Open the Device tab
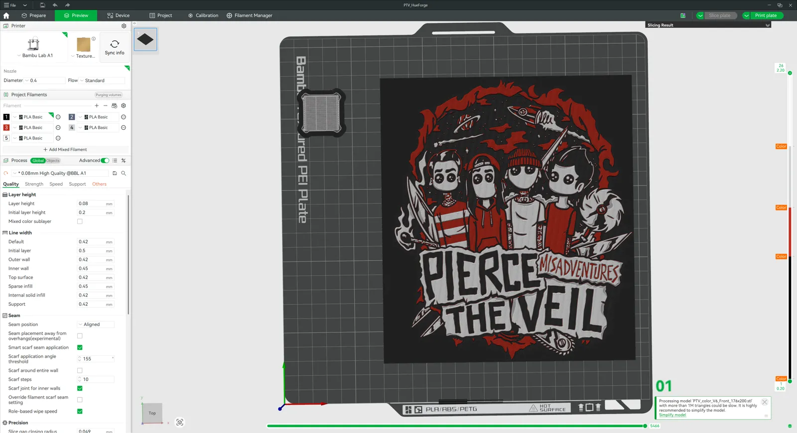797x433 pixels. pyautogui.click(x=119, y=15)
